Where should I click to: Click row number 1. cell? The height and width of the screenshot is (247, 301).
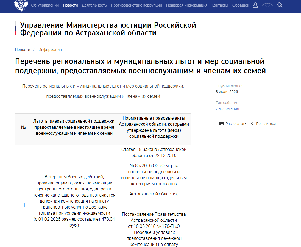(x=25, y=205)
